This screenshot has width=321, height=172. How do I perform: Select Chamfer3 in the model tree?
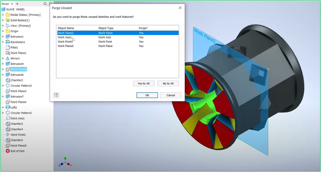click(x=17, y=124)
